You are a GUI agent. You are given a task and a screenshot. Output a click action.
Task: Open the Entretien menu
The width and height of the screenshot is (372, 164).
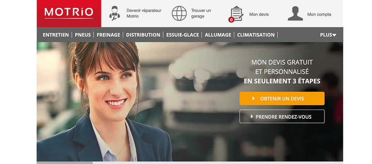click(x=56, y=35)
